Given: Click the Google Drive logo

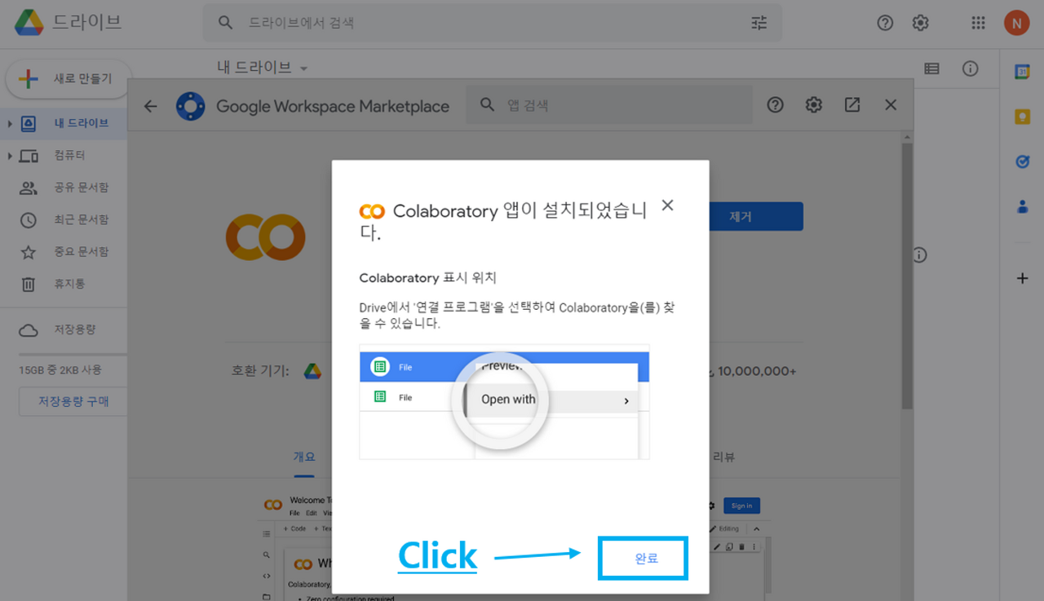Looking at the screenshot, I should (x=29, y=23).
